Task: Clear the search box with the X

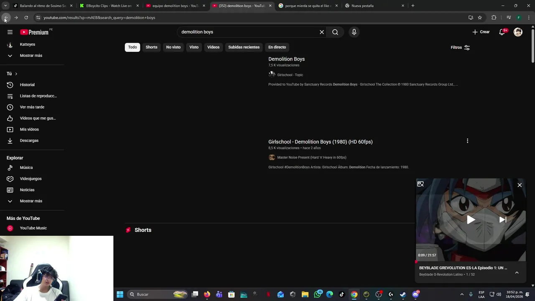Action: coord(322,32)
